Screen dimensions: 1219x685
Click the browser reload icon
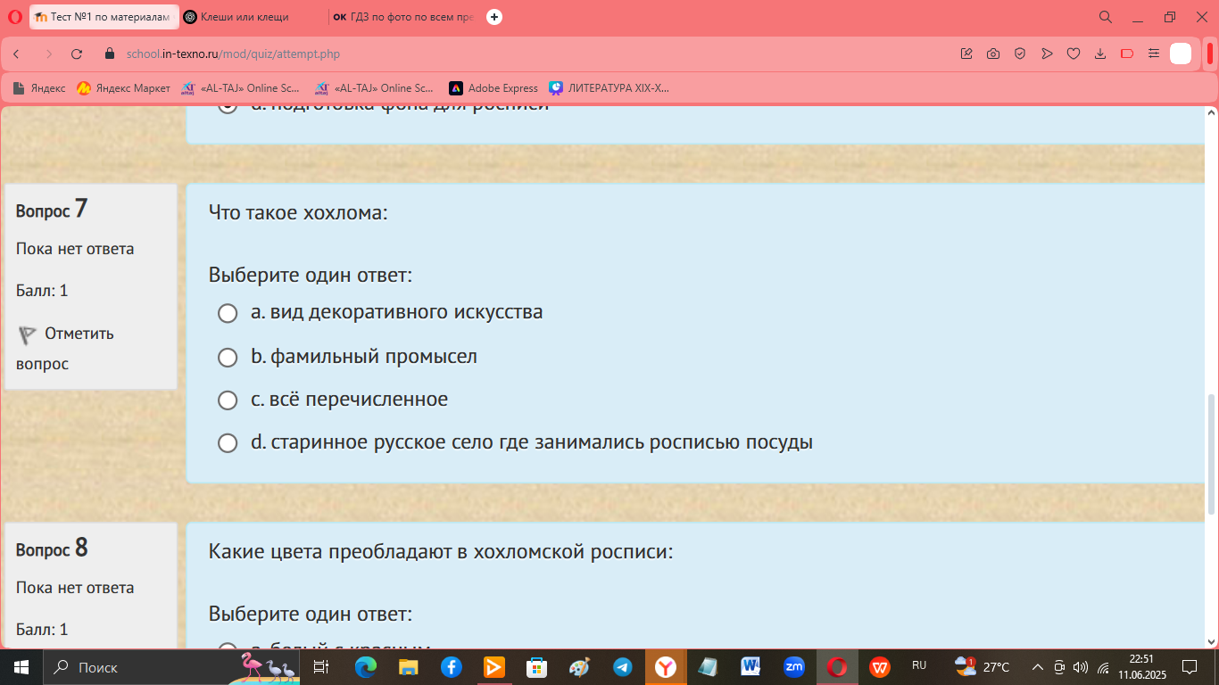tap(77, 54)
